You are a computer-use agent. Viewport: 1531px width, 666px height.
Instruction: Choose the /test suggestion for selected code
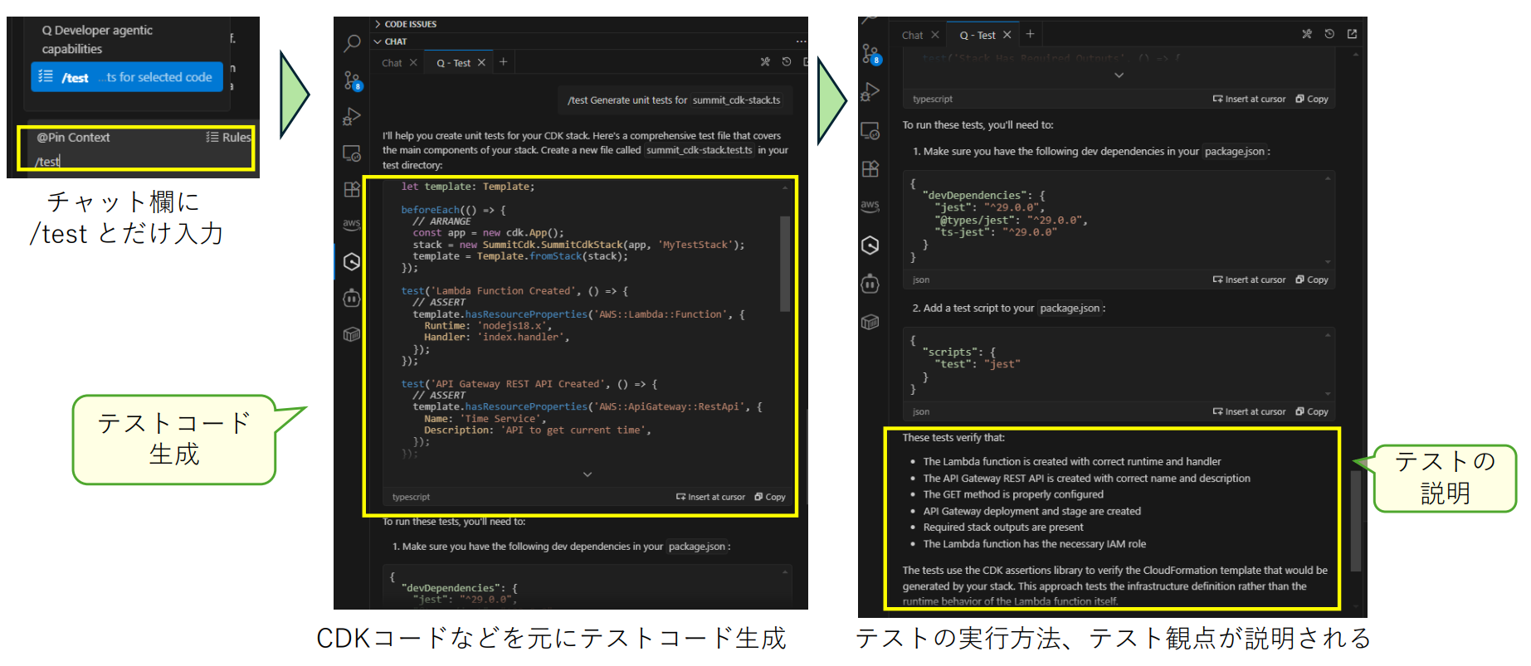127,77
